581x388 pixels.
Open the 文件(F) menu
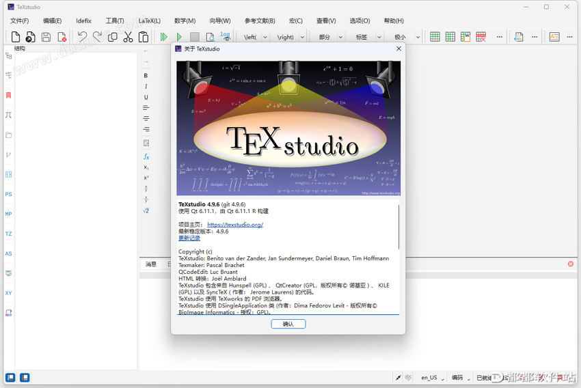pos(20,20)
